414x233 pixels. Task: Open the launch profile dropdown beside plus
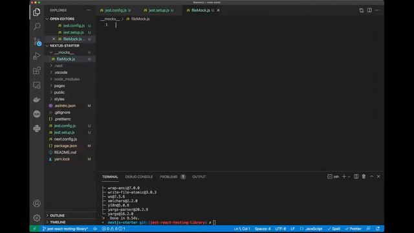click(349, 177)
